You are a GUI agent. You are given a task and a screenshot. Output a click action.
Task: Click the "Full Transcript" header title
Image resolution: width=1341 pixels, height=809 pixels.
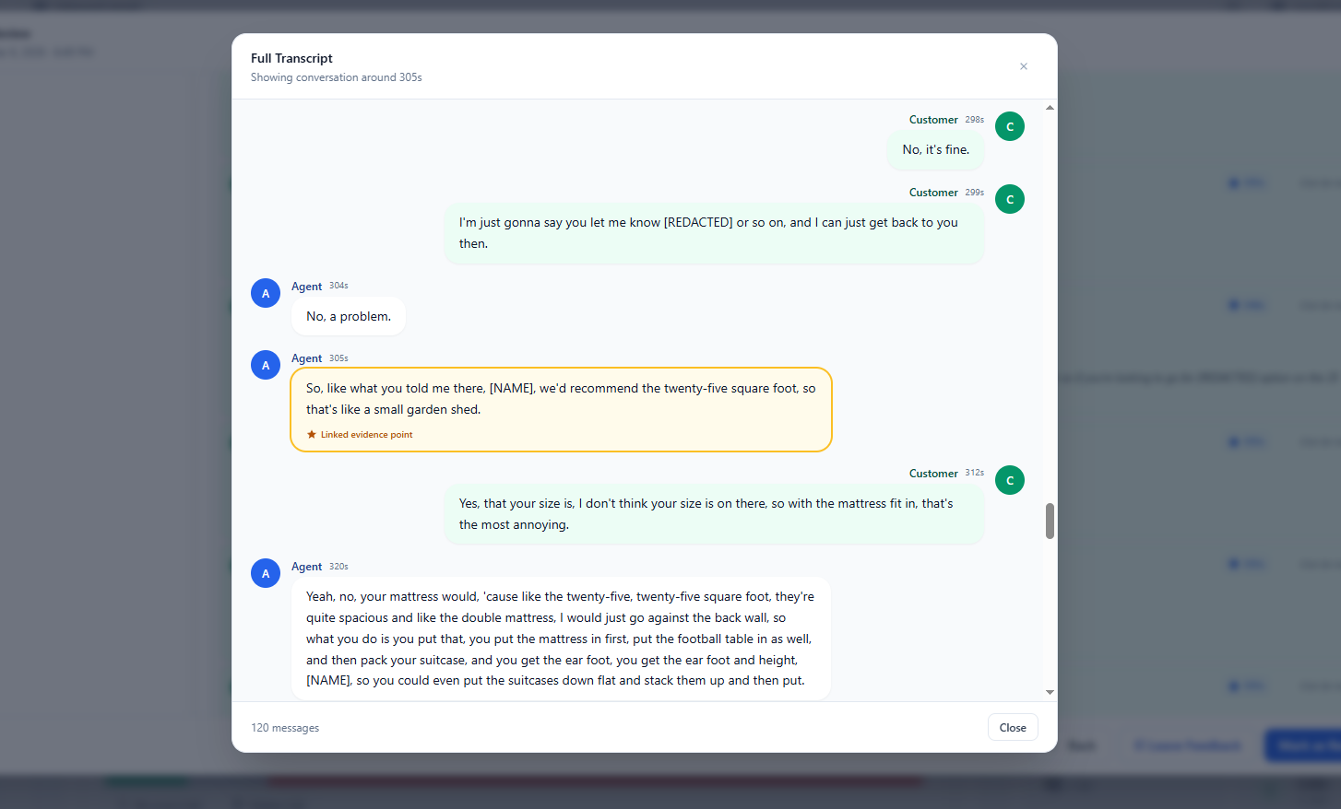(291, 58)
